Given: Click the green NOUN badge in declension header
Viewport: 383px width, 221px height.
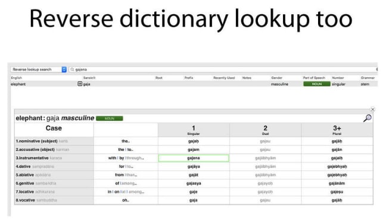Looking at the screenshot, I should (110, 118).
